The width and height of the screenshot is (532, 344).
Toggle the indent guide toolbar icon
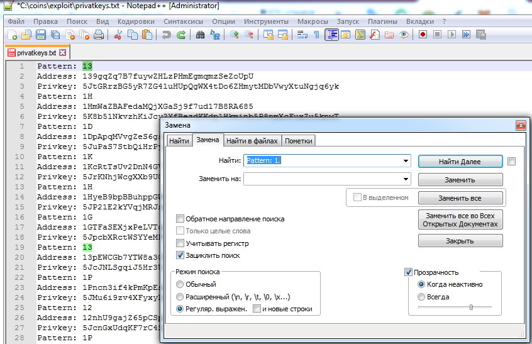click(x=331, y=35)
